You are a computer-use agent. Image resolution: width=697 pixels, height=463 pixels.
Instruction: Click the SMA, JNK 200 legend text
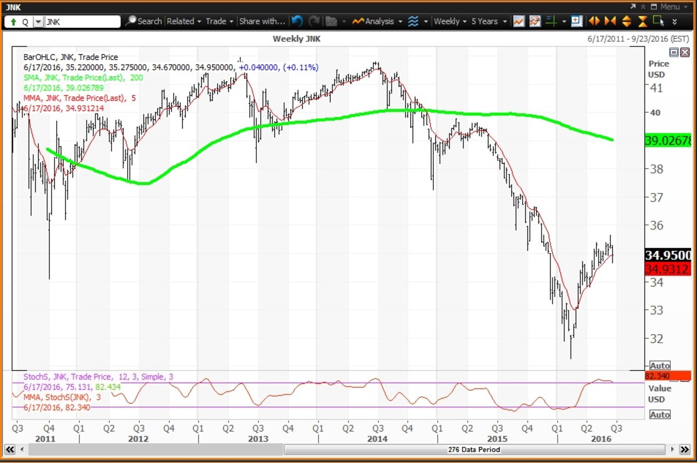[83, 77]
